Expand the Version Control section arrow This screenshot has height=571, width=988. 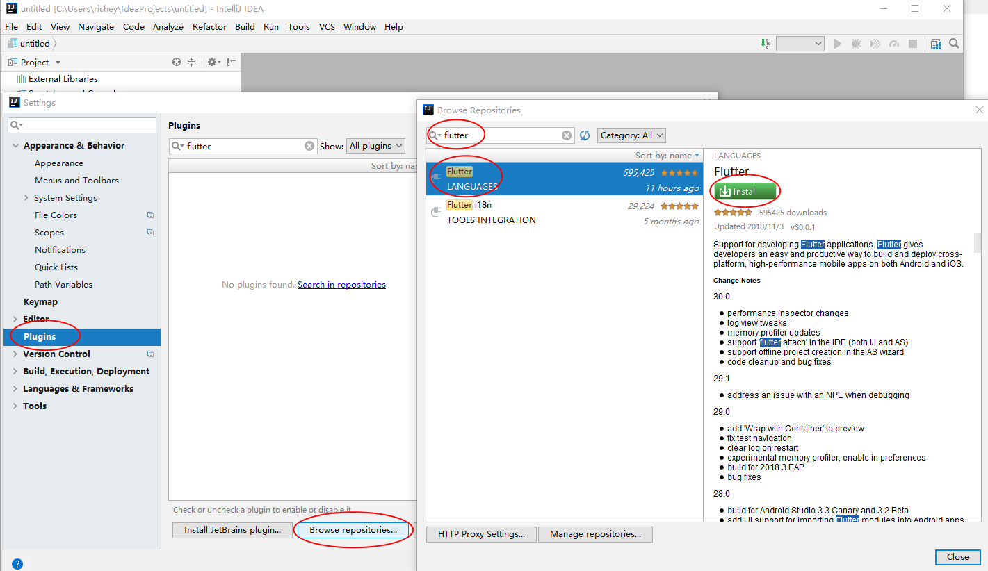[15, 354]
